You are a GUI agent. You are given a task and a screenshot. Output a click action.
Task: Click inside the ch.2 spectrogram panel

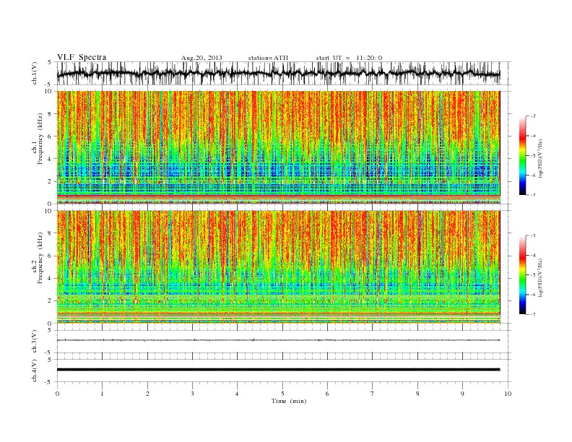click(x=278, y=266)
